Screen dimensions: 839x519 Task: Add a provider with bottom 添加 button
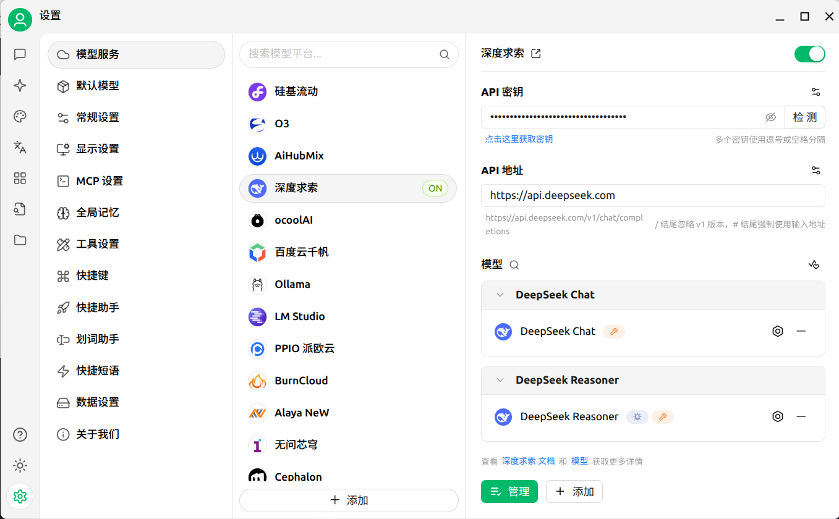(349, 500)
